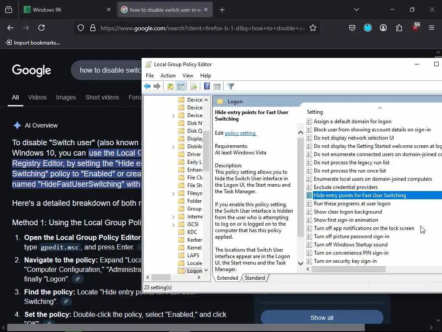Select Logon folder in tree

coord(194,271)
